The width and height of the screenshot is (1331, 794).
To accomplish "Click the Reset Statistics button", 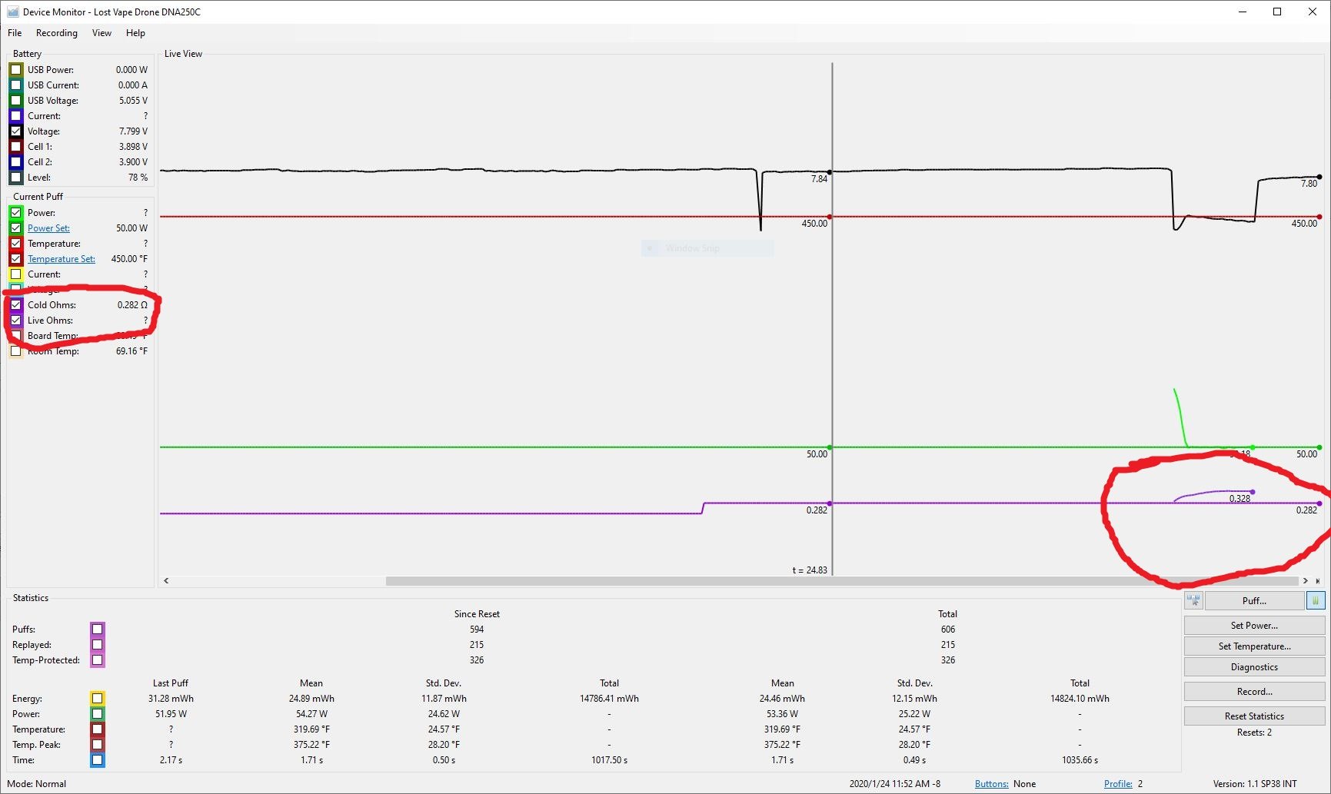I will point(1254,716).
